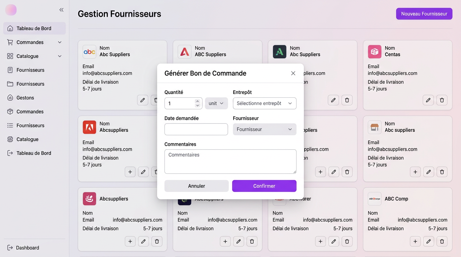This screenshot has width=461, height=257.
Task: Open Tableau de Bord with the home icon
Action: coord(35,28)
